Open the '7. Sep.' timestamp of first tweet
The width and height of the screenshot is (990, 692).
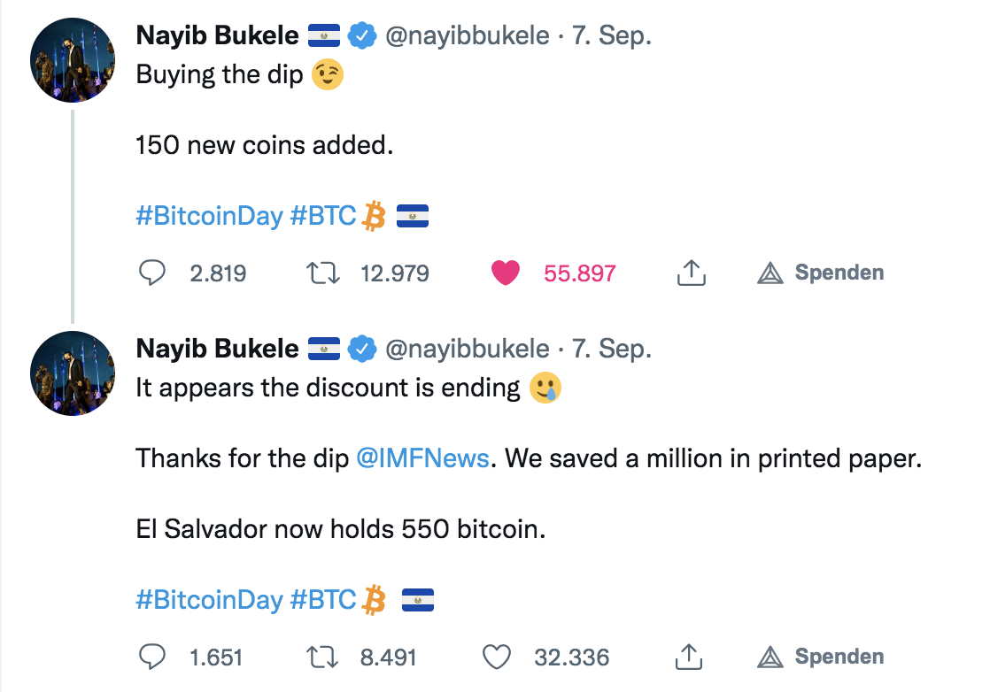[x=613, y=35]
